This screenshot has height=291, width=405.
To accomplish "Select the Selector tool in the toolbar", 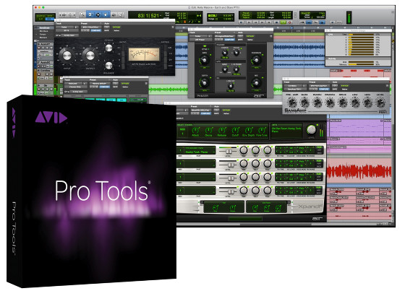I will pos(98,14).
